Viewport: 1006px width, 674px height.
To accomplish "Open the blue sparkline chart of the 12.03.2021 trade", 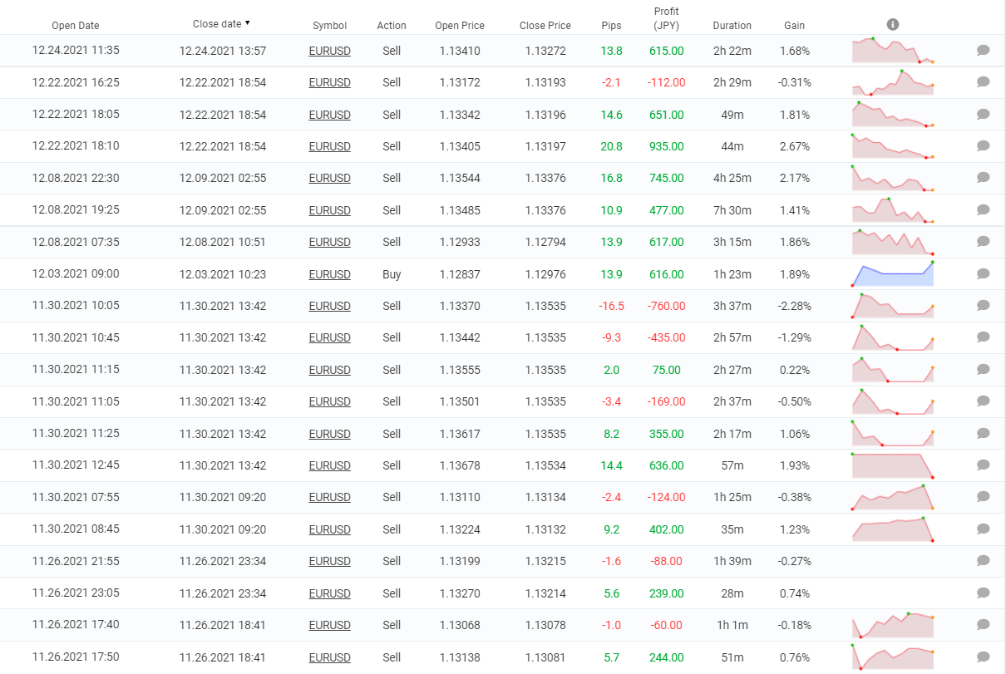I will [893, 274].
